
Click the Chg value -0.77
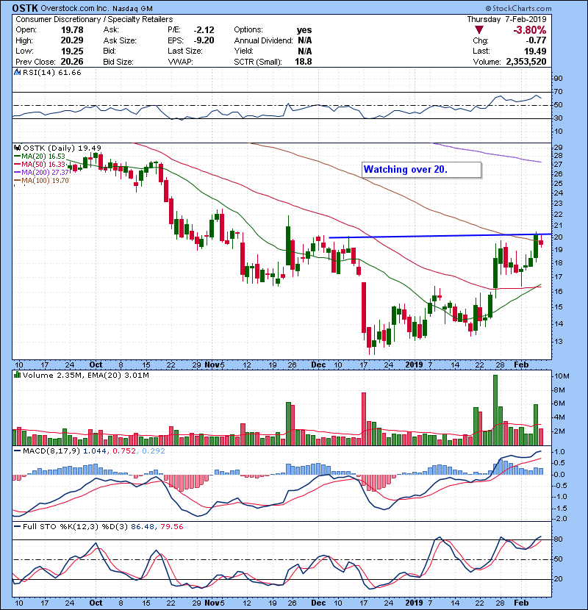tap(536, 40)
